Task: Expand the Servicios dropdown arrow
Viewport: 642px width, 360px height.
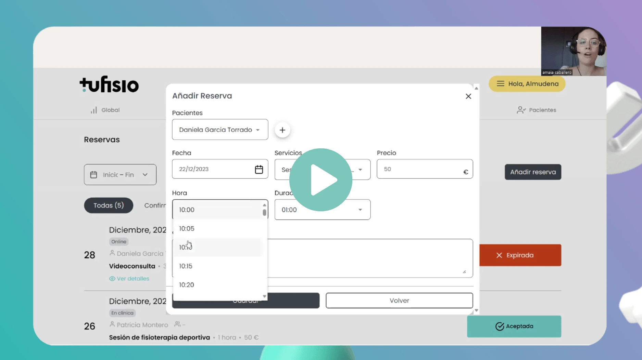Action: click(360, 170)
